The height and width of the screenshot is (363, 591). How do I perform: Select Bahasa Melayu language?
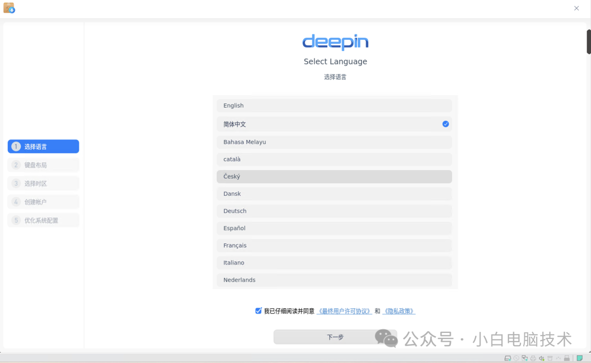click(334, 142)
